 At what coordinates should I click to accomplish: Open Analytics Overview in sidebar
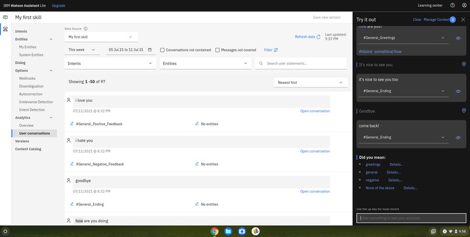[x=26, y=125]
